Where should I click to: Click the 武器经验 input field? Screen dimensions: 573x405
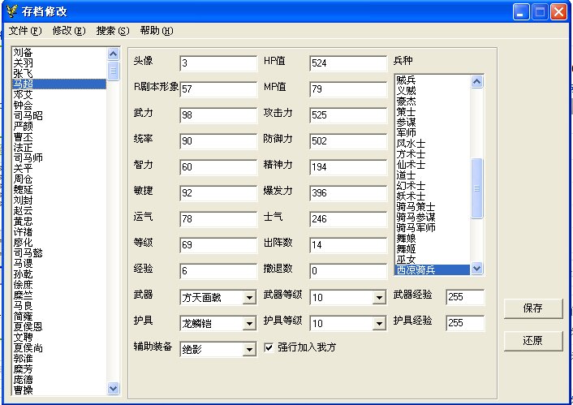tap(465, 297)
